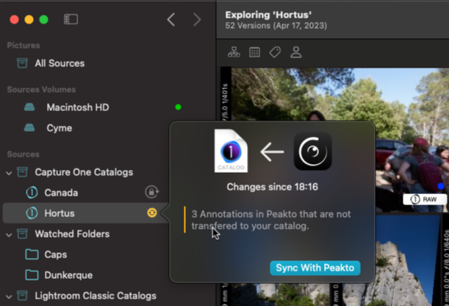Collapse Capture One Catalogs group
This screenshot has width=449, height=306.
click(9, 173)
